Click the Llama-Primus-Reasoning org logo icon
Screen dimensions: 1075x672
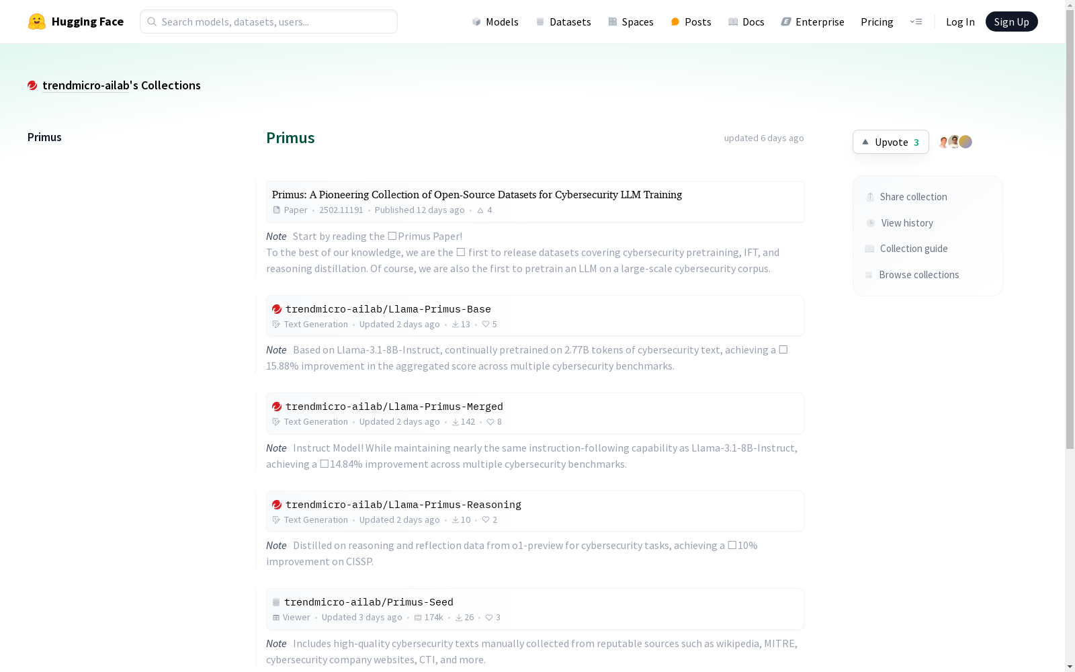pos(277,505)
